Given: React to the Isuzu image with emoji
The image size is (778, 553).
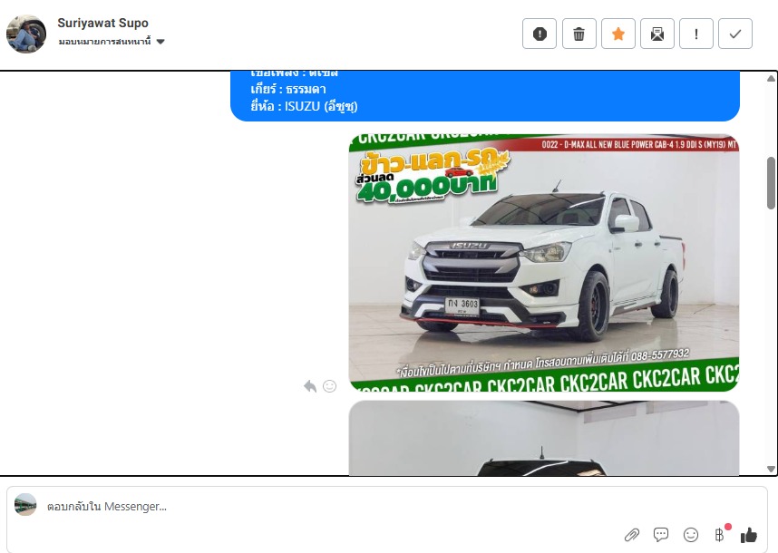Looking at the screenshot, I should [330, 386].
